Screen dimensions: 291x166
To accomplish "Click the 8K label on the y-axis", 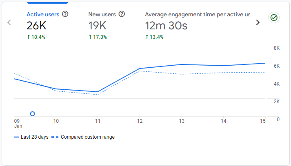I will coord(276,48).
